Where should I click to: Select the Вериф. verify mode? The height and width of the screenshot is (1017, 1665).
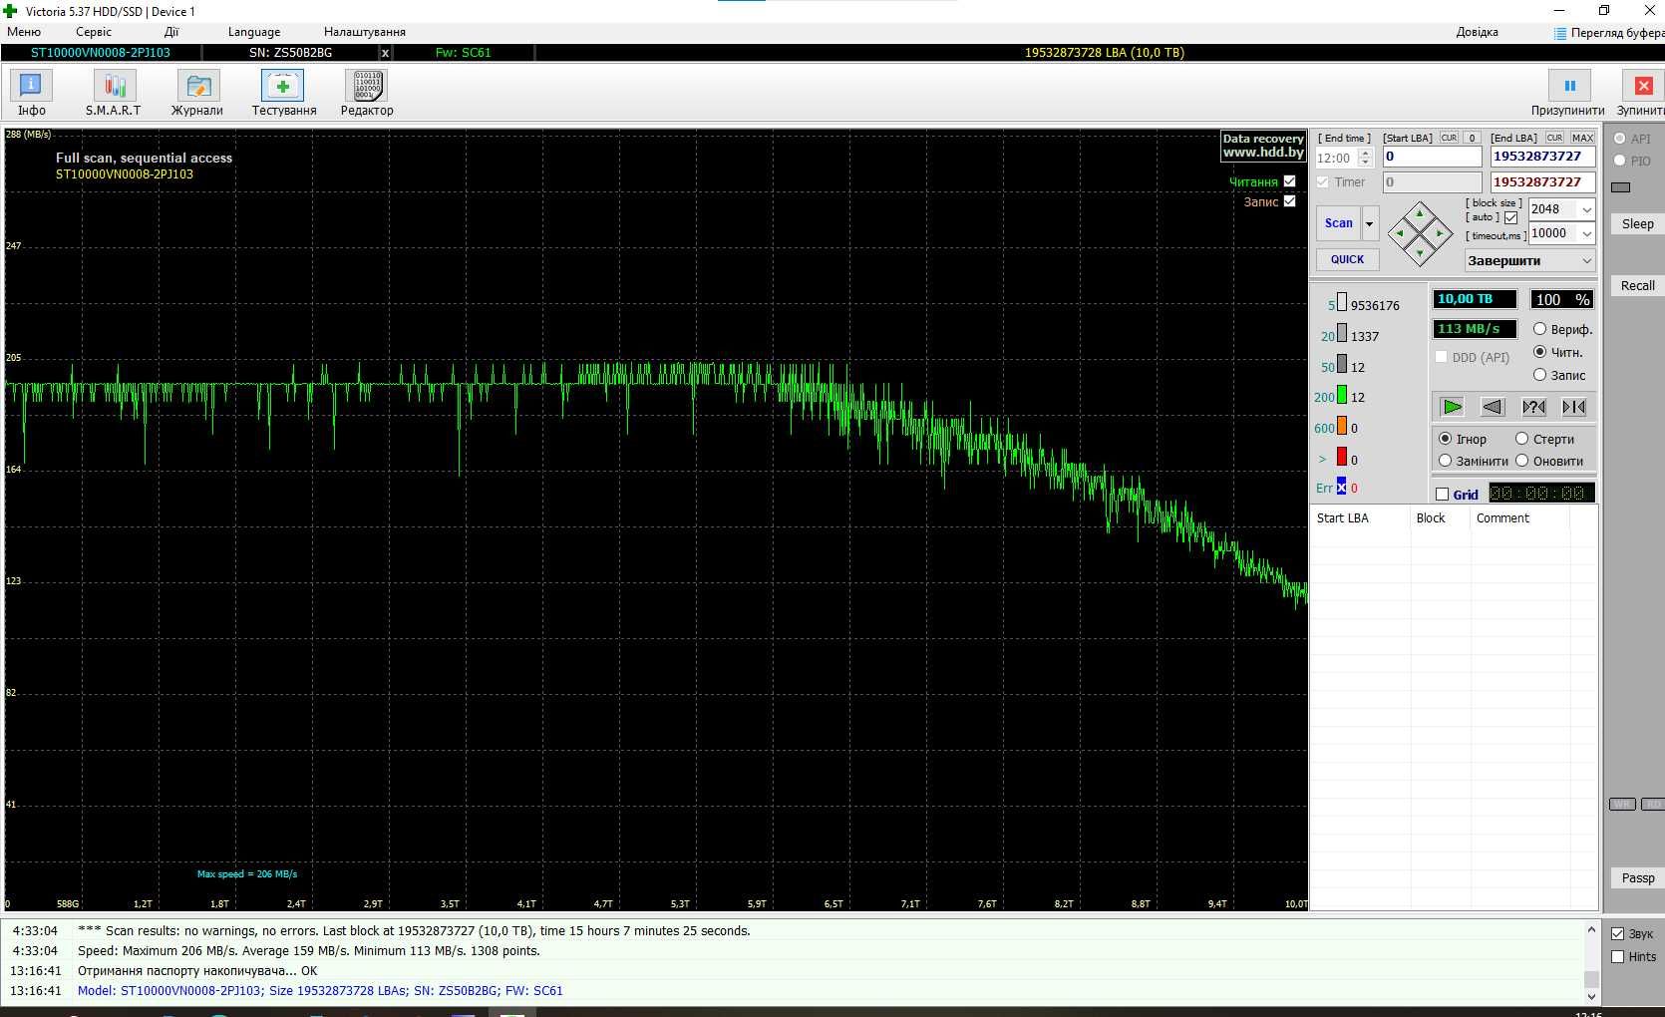click(x=1539, y=329)
